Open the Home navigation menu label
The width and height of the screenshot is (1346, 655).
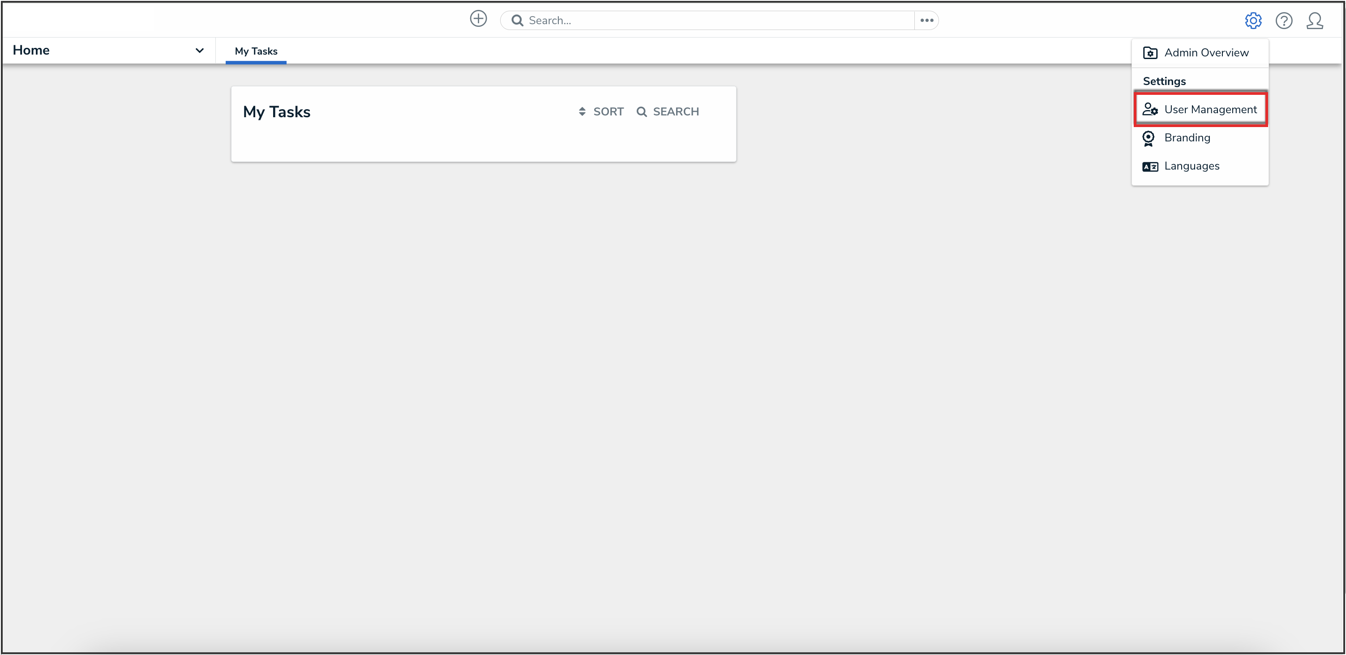click(31, 50)
